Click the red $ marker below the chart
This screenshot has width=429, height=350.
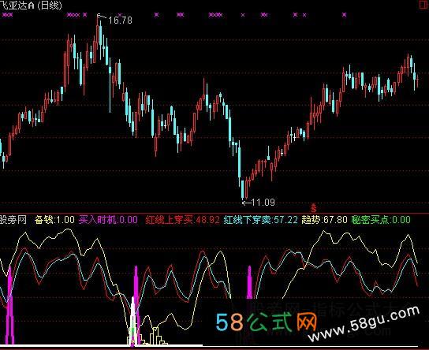(314, 208)
